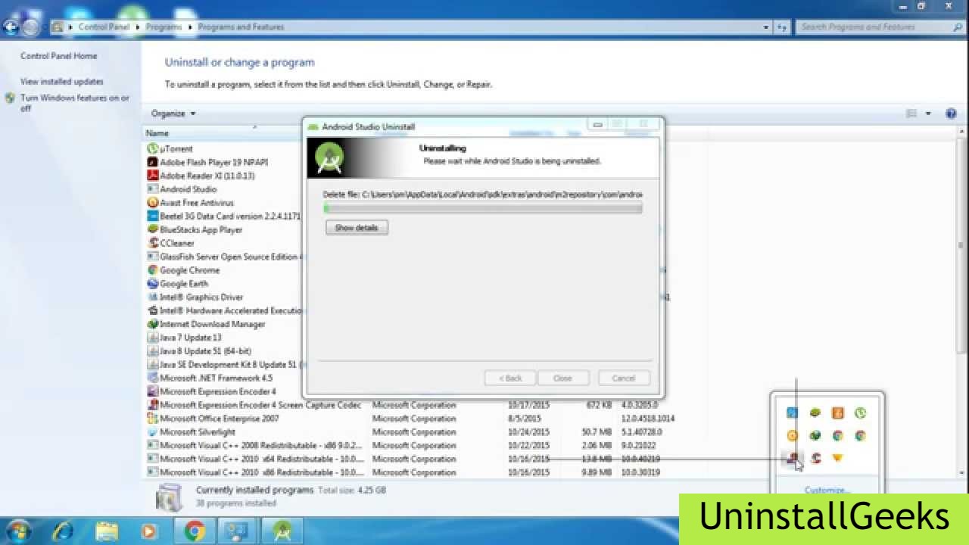This screenshot has width=969, height=545.
Task: Click the uTorrent icon in the tray popup
Action: click(x=860, y=413)
